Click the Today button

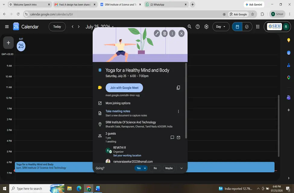point(57,27)
